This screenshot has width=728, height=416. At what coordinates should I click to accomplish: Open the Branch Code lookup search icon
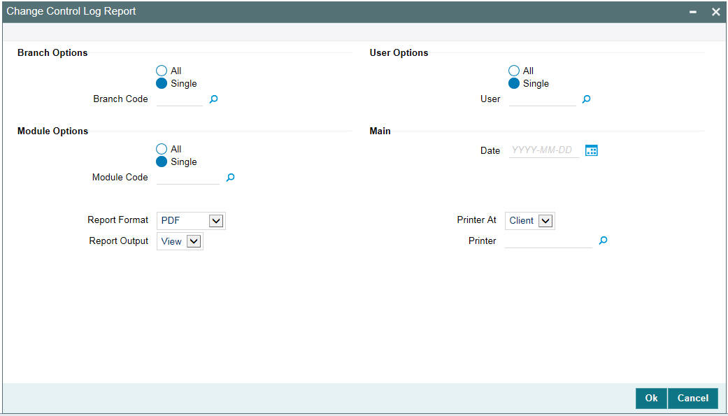(x=213, y=99)
